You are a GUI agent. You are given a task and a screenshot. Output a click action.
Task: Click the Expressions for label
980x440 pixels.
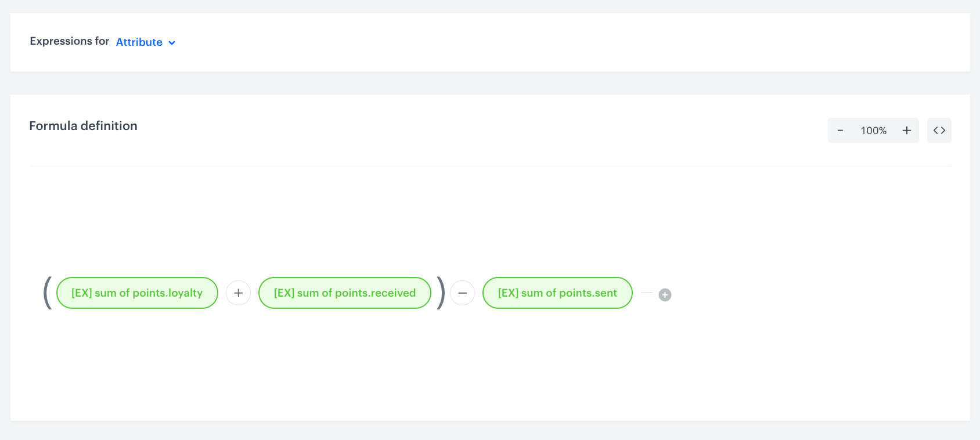coord(69,41)
